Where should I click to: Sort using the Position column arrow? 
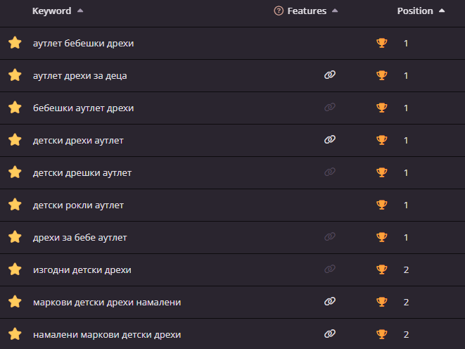point(441,11)
